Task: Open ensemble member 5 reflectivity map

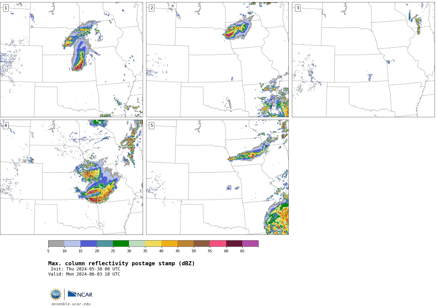Action: [217, 177]
